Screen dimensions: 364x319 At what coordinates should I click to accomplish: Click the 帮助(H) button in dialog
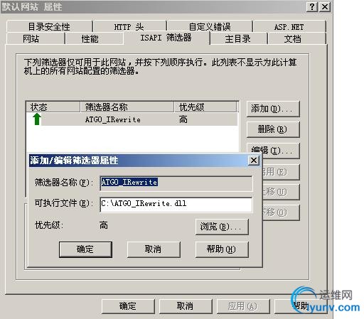click(x=222, y=249)
